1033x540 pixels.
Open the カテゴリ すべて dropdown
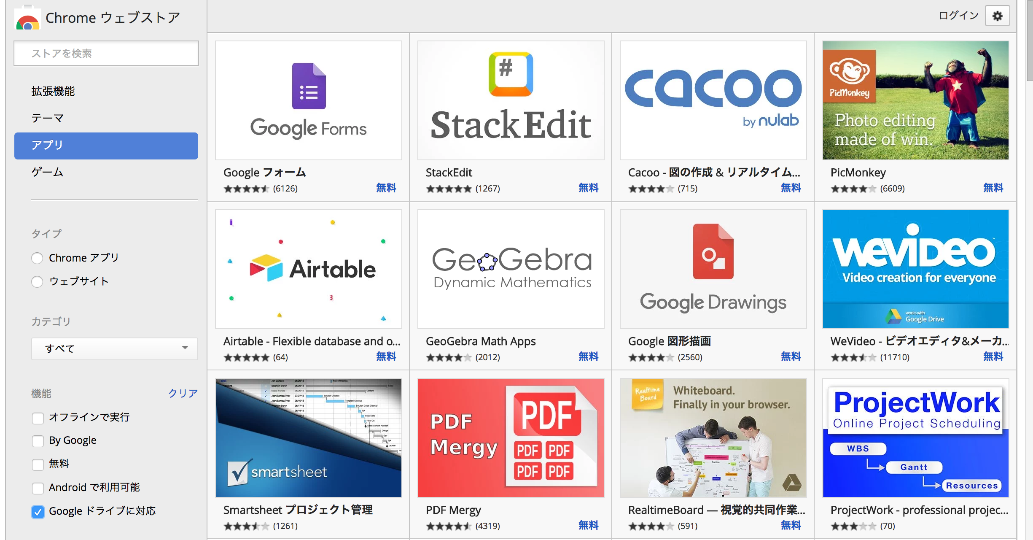point(114,348)
